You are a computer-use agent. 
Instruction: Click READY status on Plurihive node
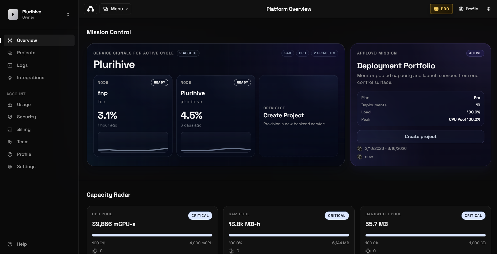(242, 82)
